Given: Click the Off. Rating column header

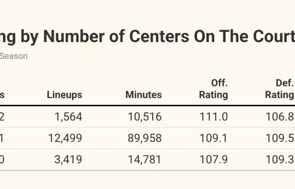Looking at the screenshot, I should [214, 89].
